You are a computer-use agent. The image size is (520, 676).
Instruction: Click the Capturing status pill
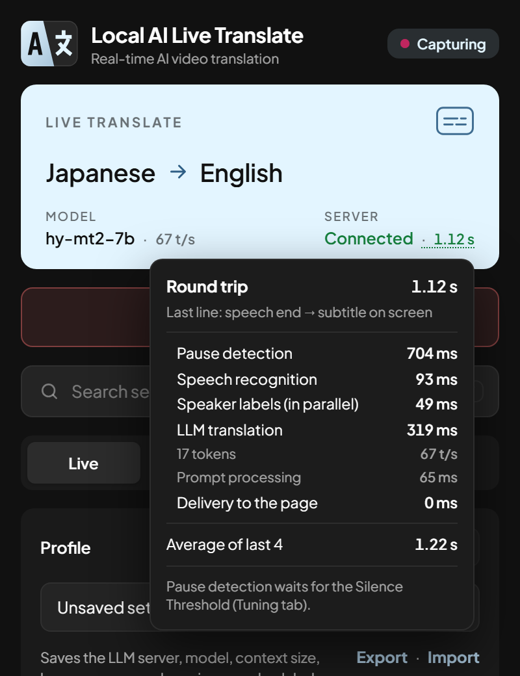tap(443, 44)
